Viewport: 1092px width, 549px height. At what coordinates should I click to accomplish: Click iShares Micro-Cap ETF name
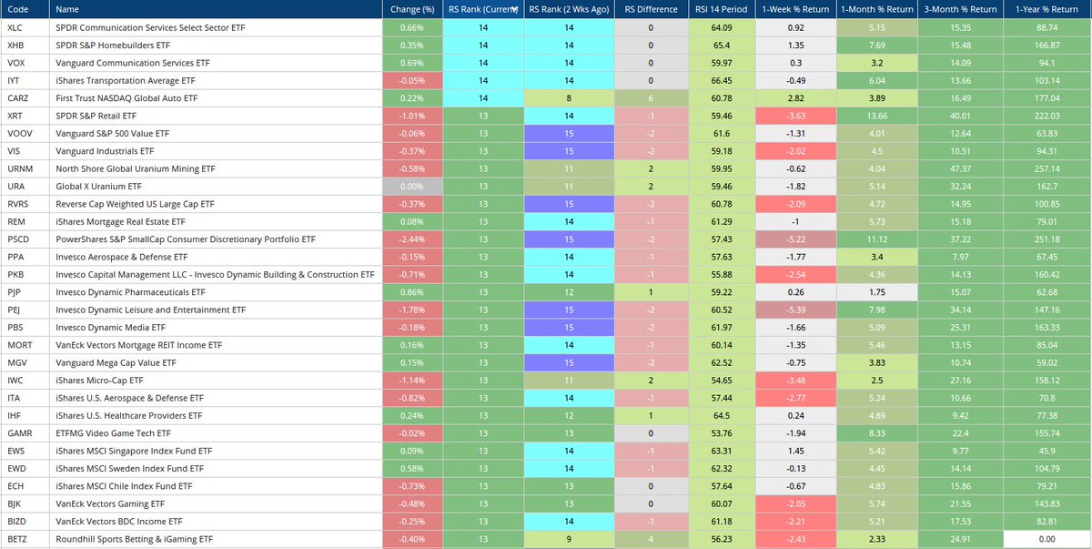99,380
